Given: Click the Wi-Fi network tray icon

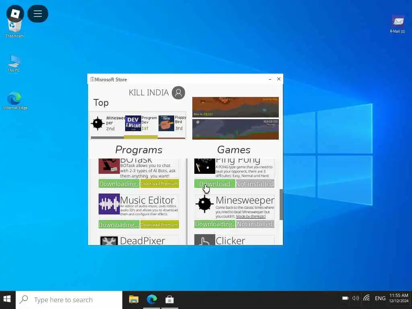Looking at the screenshot, I should pos(367,298).
